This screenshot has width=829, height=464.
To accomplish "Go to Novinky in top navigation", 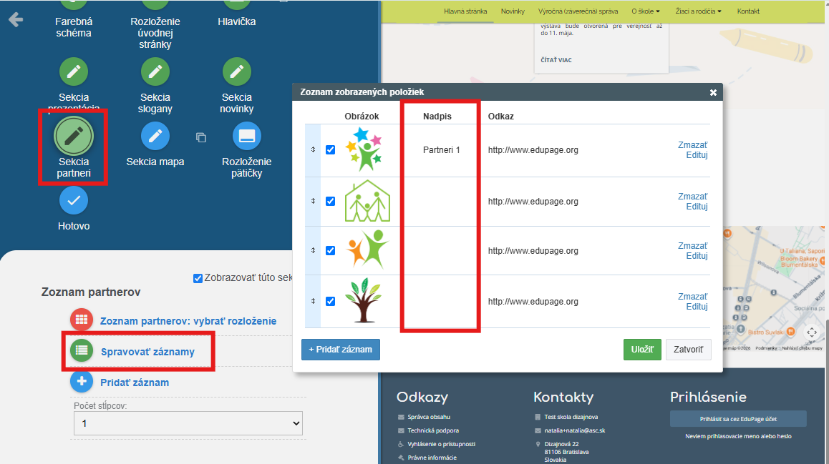I will point(513,11).
